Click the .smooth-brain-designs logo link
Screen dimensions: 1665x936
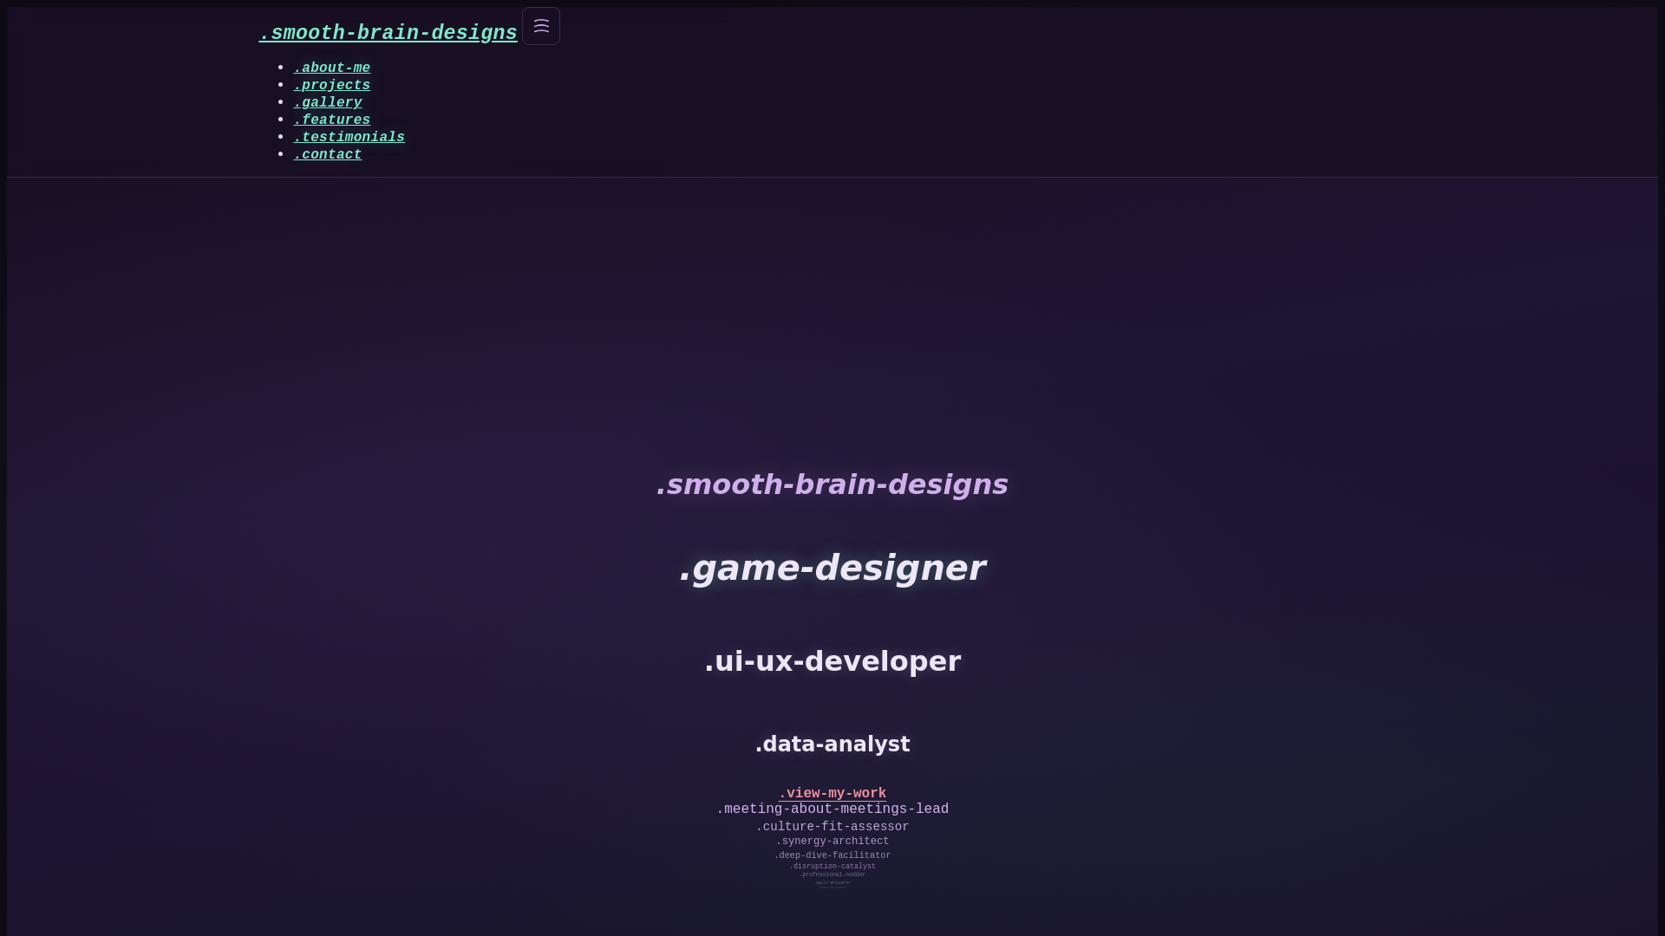[388, 33]
